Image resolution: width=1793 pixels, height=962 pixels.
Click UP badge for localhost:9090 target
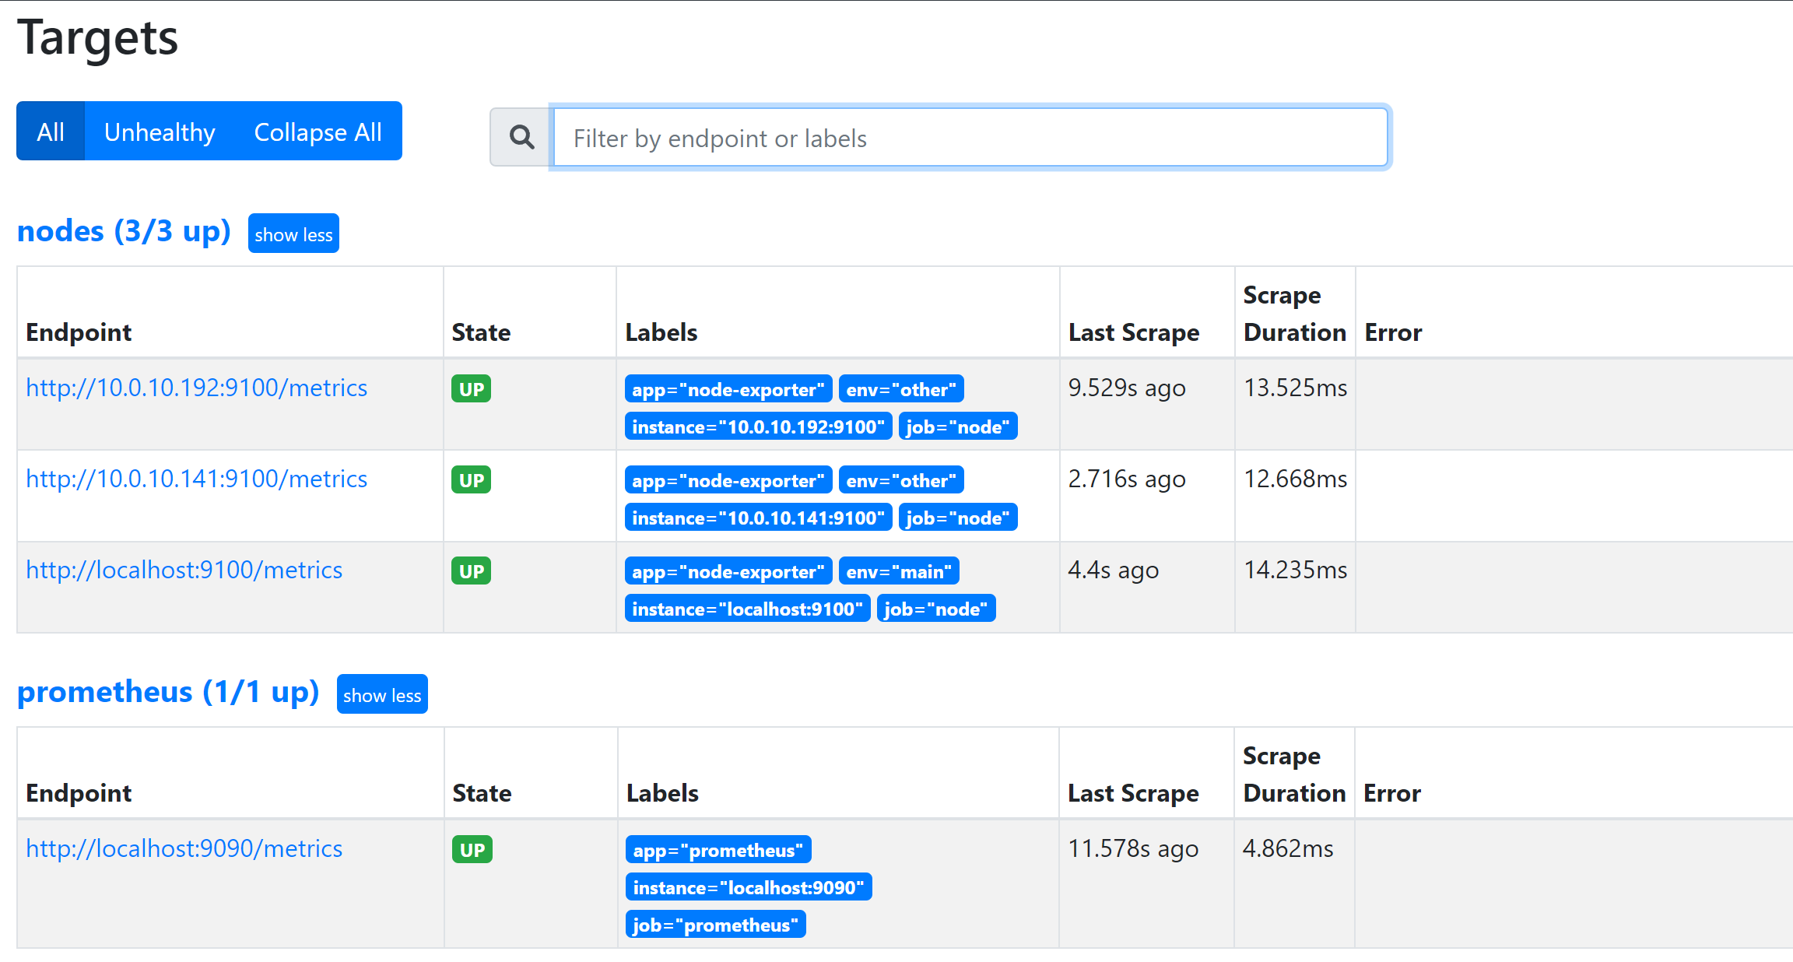[x=472, y=849]
